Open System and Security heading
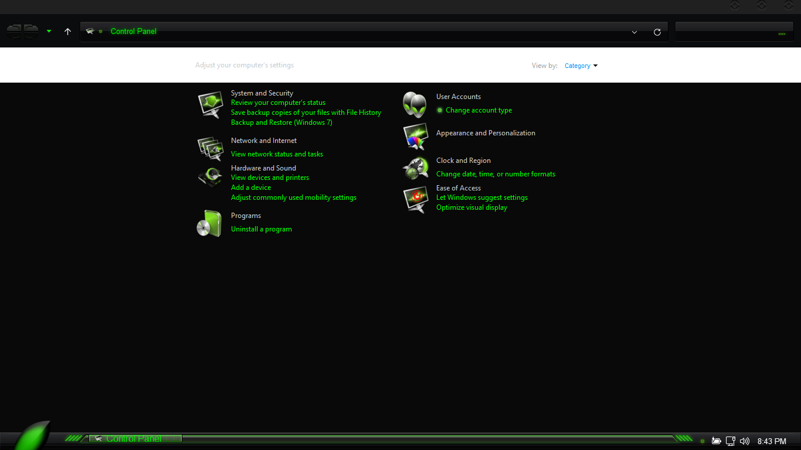Viewport: 801px width, 450px height. [x=262, y=93]
